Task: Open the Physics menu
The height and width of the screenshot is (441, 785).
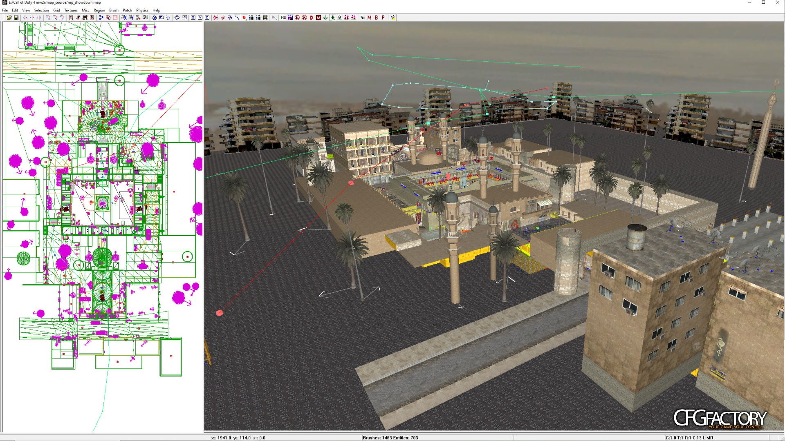Action: [x=142, y=10]
